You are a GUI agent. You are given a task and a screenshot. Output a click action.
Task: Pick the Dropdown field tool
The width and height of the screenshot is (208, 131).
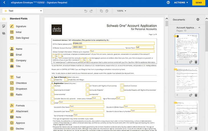pyautogui.click(x=19, y=89)
